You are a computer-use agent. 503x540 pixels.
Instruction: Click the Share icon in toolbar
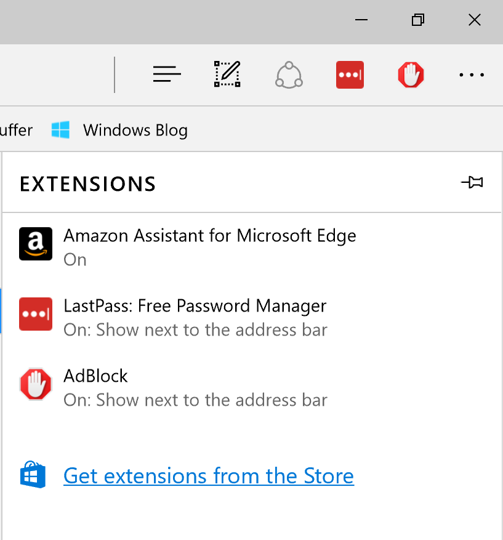[x=289, y=75]
